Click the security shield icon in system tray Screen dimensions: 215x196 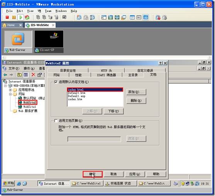pyautogui.click(x=183, y=184)
